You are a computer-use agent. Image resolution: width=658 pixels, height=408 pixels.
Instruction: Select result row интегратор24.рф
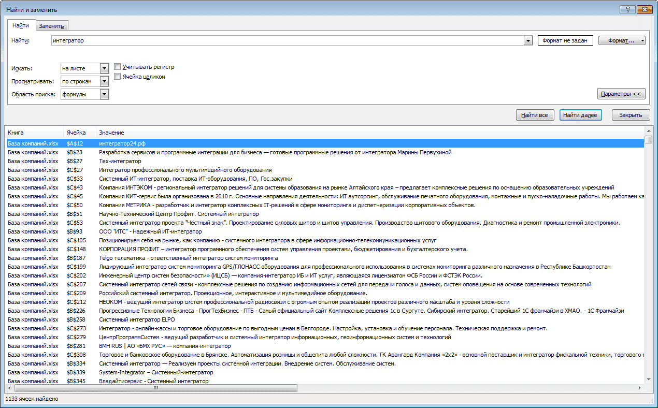pos(324,143)
